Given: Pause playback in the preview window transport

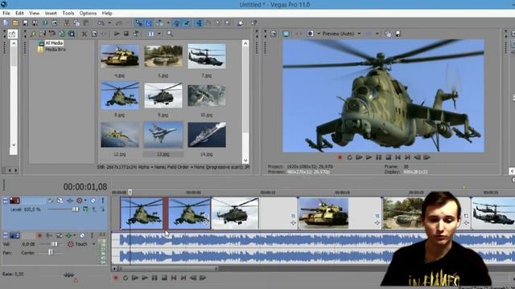Looking at the screenshot, I should [x=378, y=157].
